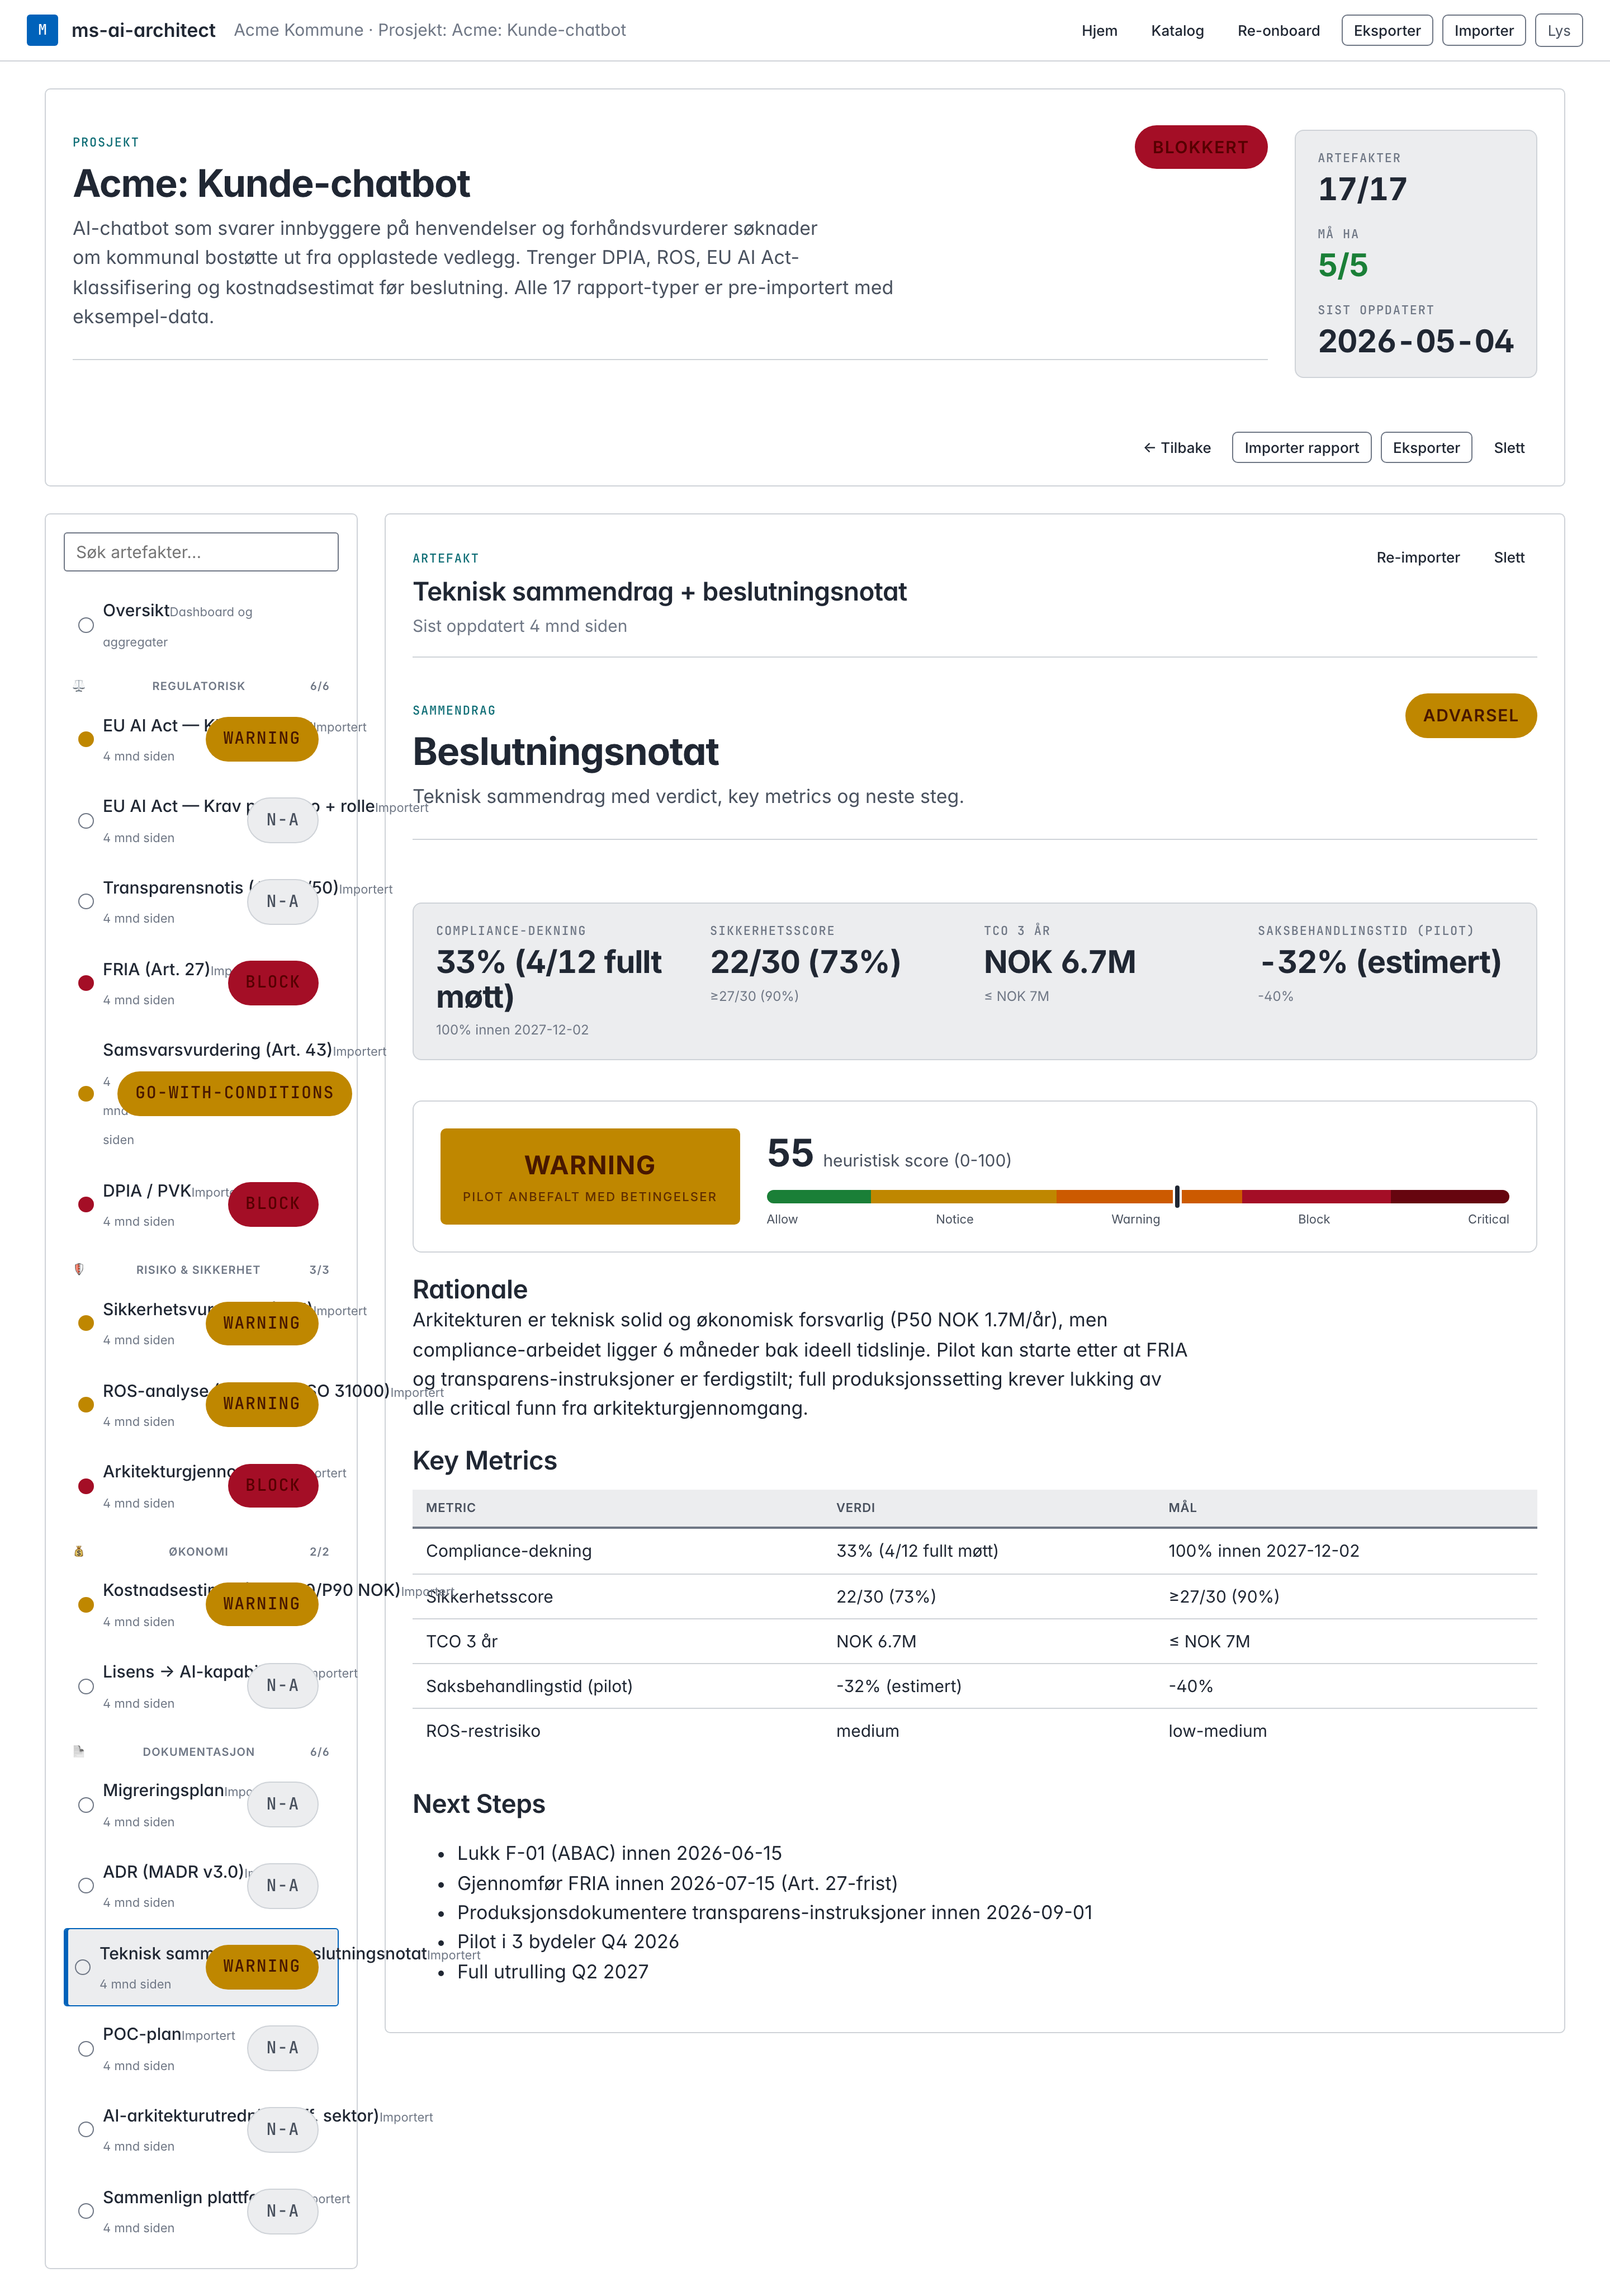Screen dimensions: 1610x2296
Task: Click the red status dot next to DPIA / PVK
Action: 86,1204
